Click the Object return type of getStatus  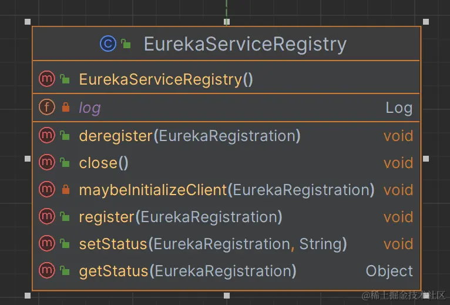click(x=389, y=271)
